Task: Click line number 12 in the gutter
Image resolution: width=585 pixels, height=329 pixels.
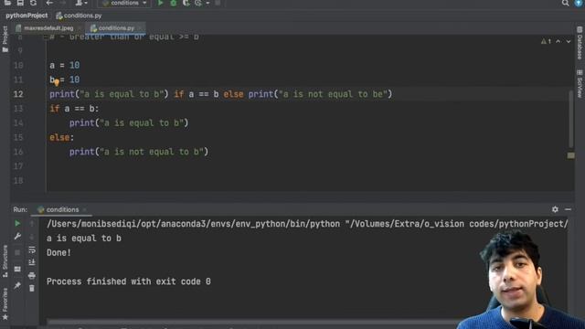Action: coord(18,94)
